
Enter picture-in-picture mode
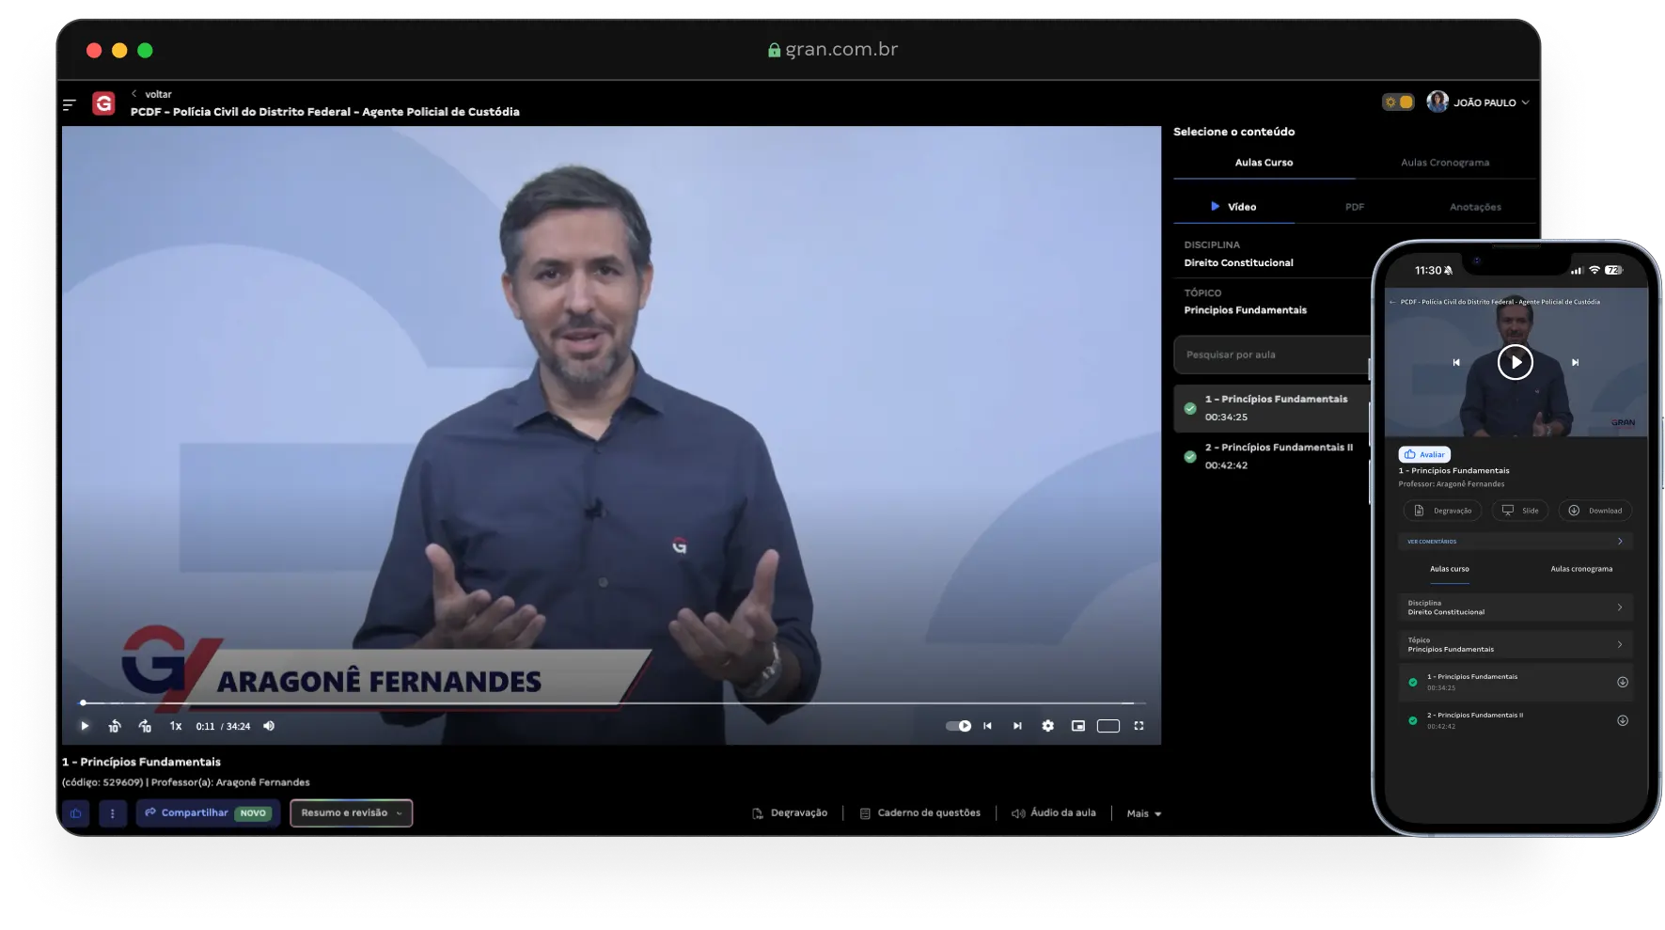tap(1077, 725)
